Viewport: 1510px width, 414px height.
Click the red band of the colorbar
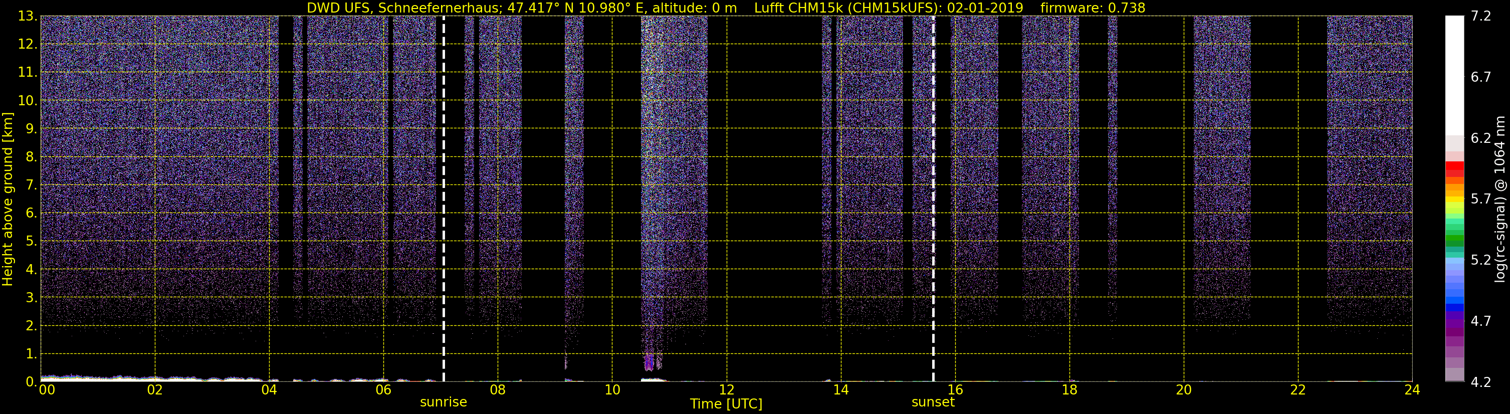[x=1454, y=167]
